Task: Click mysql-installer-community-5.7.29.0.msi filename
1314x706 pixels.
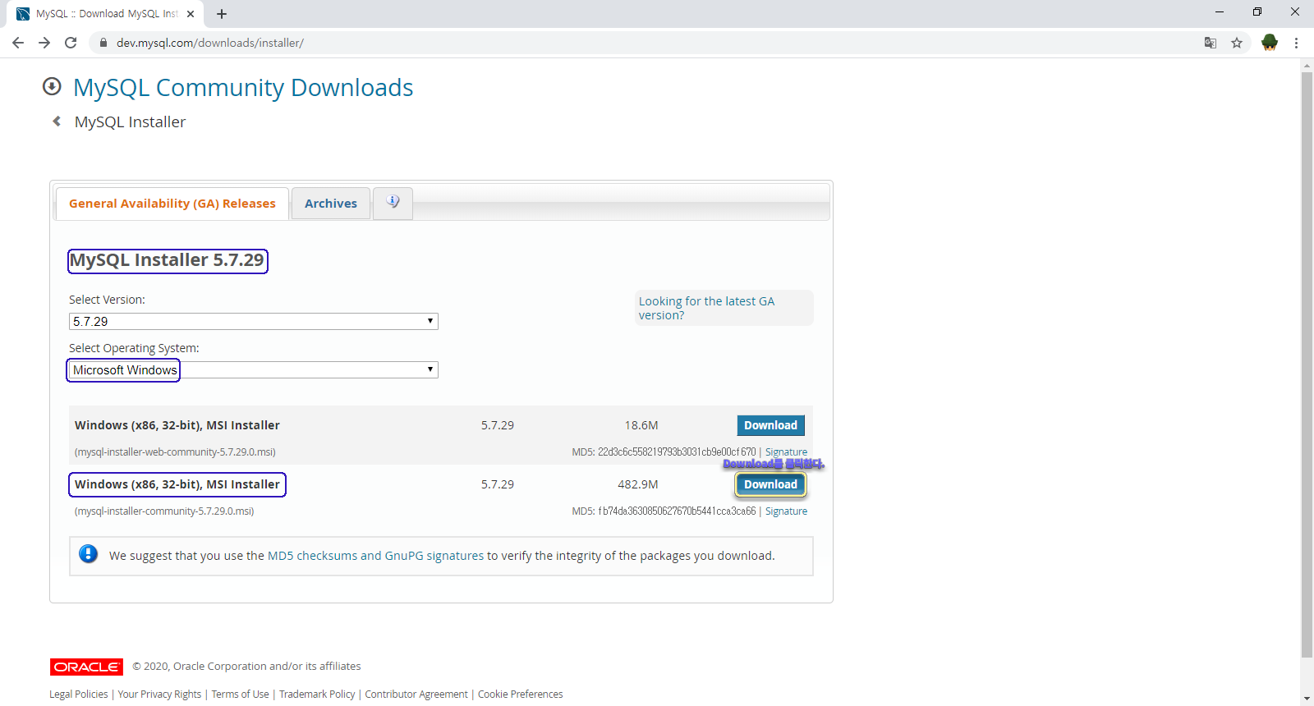Action: click(164, 511)
